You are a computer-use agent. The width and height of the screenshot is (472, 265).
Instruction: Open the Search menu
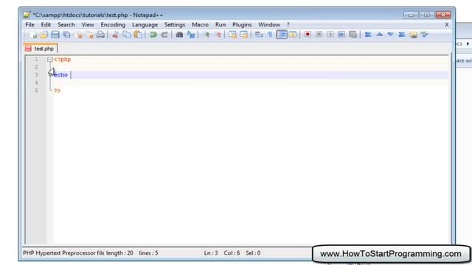[x=66, y=24]
